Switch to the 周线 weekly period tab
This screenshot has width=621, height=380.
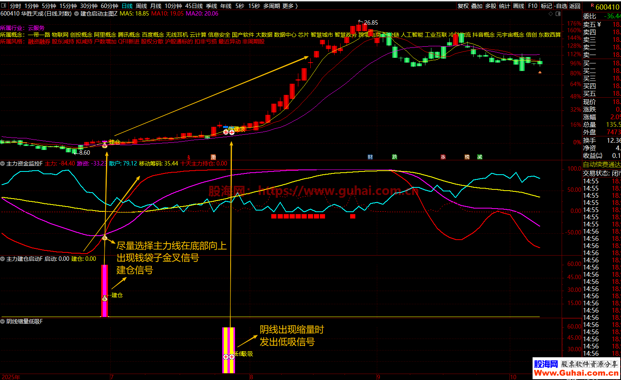point(141,6)
